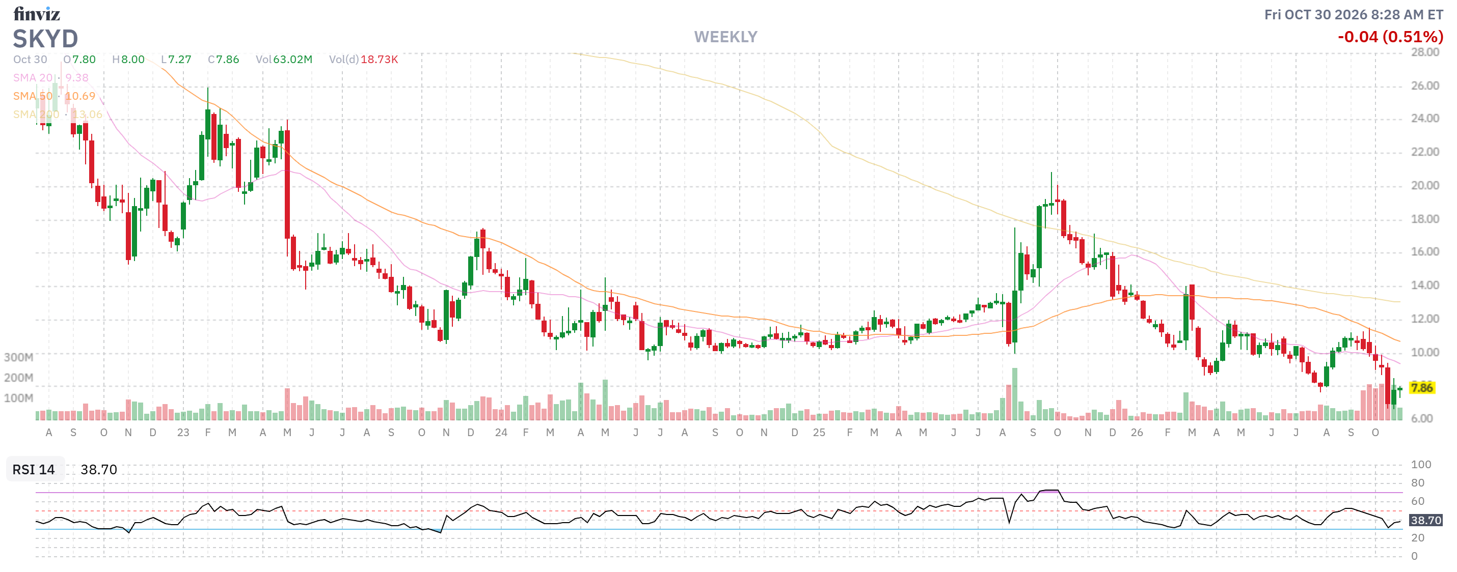Click the 23 year marker on time axis
1457x572 pixels.
183,433
